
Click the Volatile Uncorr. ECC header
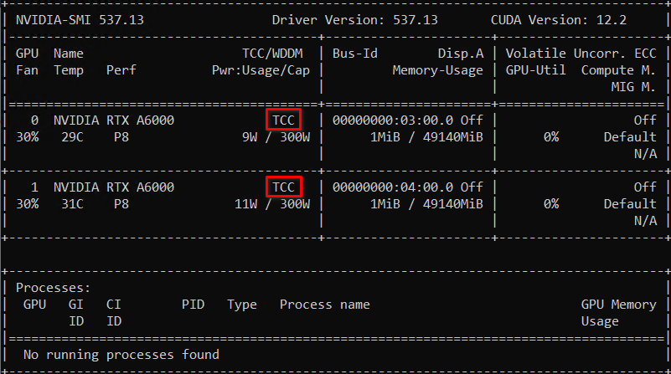[x=581, y=54]
